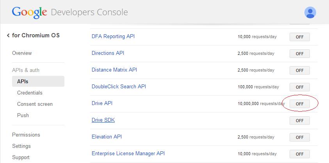Enable the DoubleClick Search API toggle
Screen dimensions: 329x163
click(x=299, y=87)
